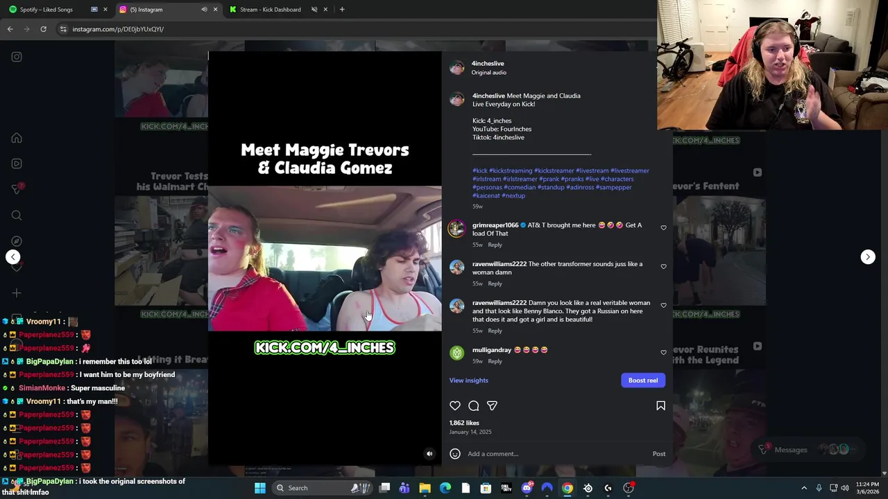The image size is (888, 499).
Task: Like grimreaper1066's comment
Action: 663,228
